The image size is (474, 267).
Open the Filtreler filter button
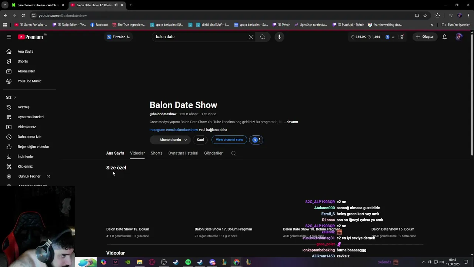click(118, 37)
